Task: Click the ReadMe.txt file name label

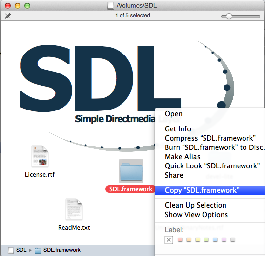Action: tap(74, 228)
